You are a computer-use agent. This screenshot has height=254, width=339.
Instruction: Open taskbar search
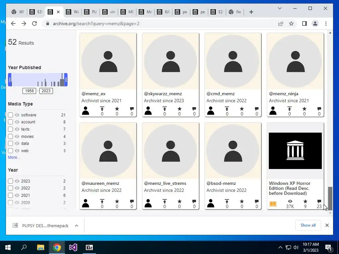[24, 247]
